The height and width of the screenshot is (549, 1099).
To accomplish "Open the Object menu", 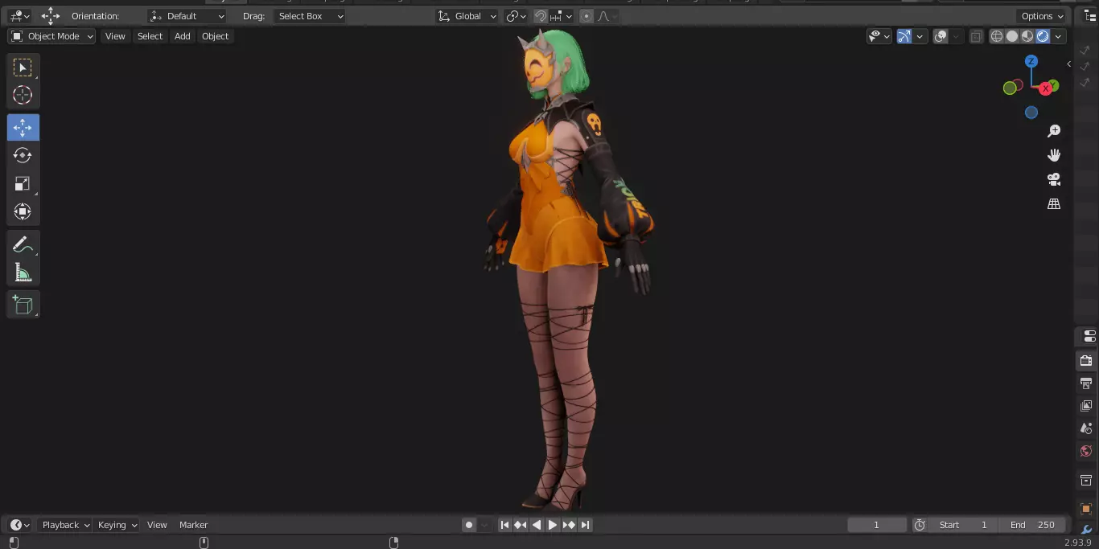I will click(x=215, y=36).
